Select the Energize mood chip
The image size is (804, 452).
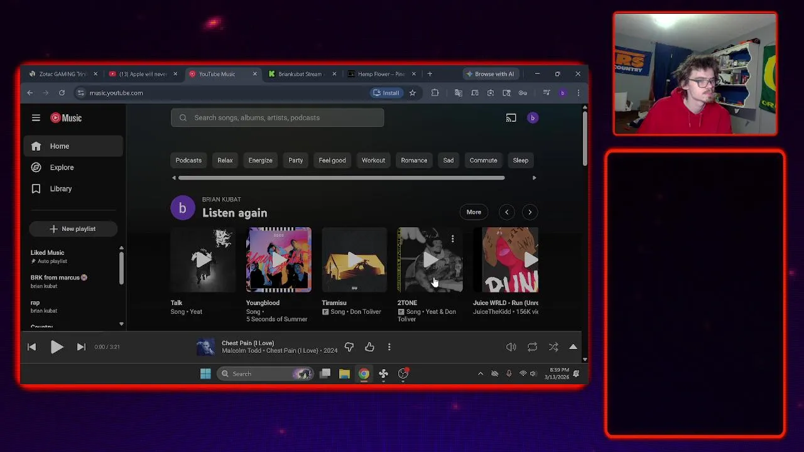[260, 160]
